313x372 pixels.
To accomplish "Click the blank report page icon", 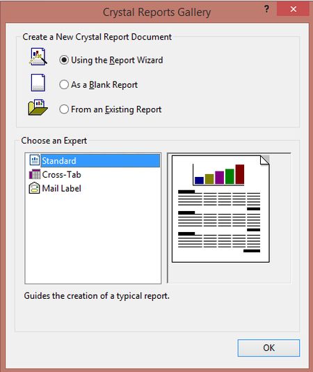I will click(38, 83).
